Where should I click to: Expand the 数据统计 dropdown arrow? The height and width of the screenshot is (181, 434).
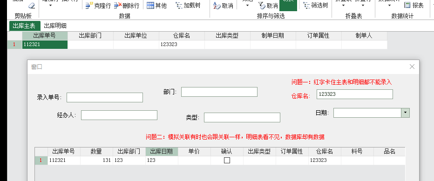[389, 5]
